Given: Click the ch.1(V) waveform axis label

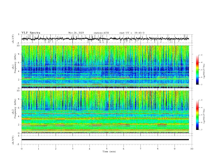Looking at the screenshot, I should (13, 39).
